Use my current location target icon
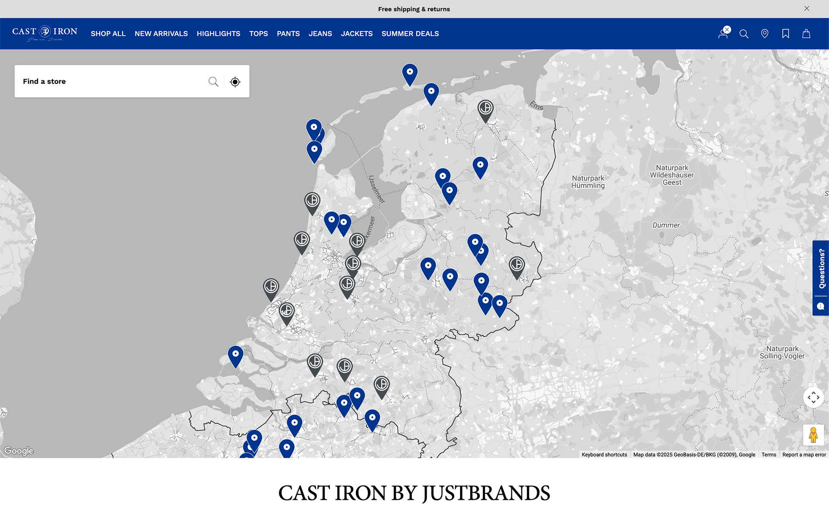Viewport: 829px width, 505px height. pos(235,82)
